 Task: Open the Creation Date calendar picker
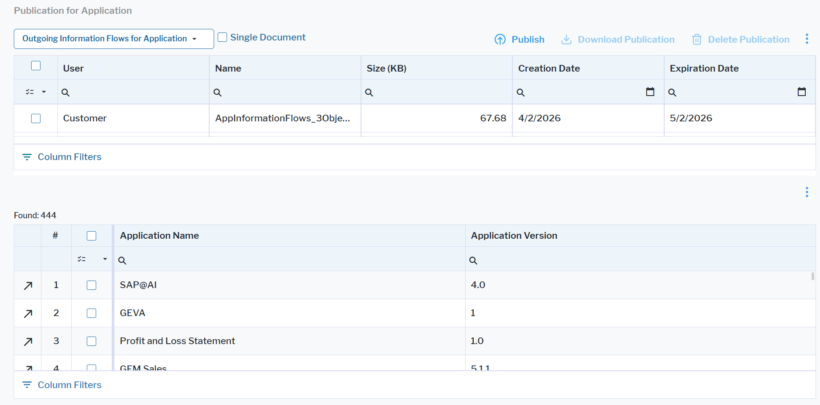[x=650, y=92]
